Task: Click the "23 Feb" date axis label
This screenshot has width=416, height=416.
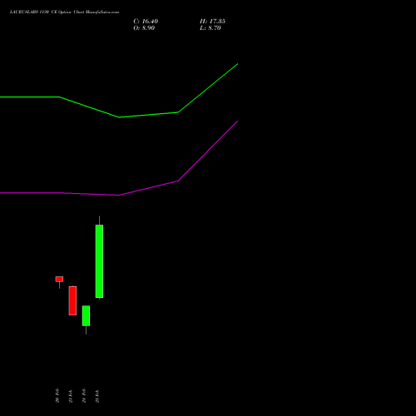Action: click(x=71, y=396)
